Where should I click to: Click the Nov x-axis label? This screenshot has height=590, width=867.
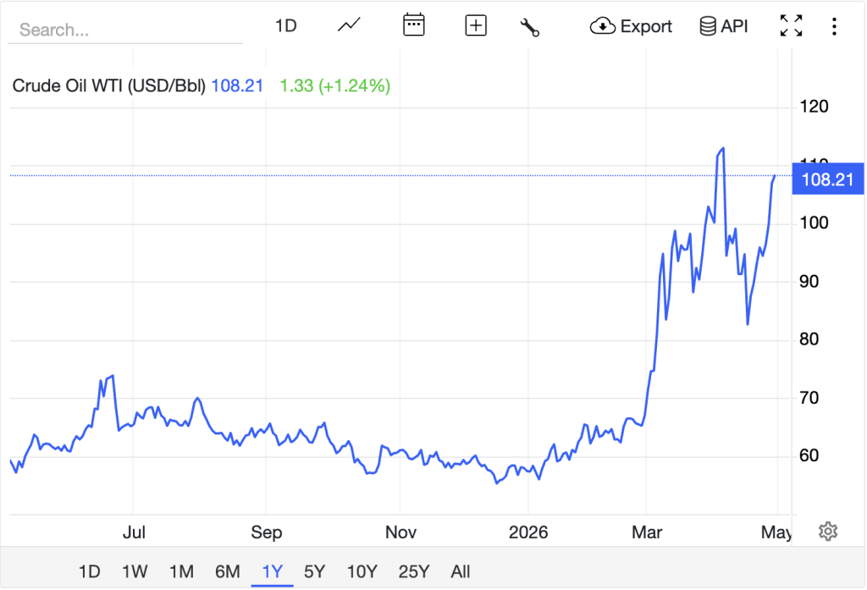point(400,532)
